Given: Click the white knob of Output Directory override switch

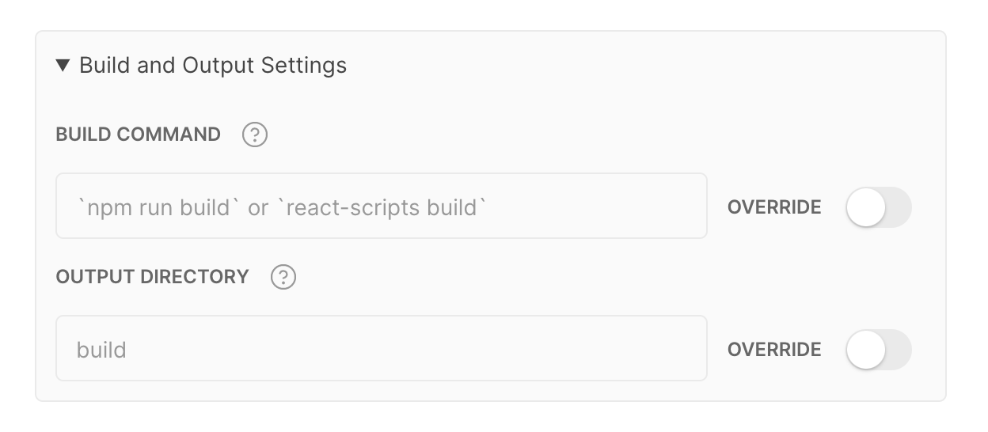Looking at the screenshot, I should [865, 350].
